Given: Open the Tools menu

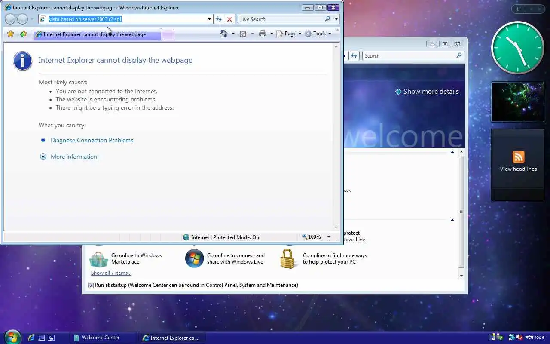Looking at the screenshot, I should tap(318, 34).
